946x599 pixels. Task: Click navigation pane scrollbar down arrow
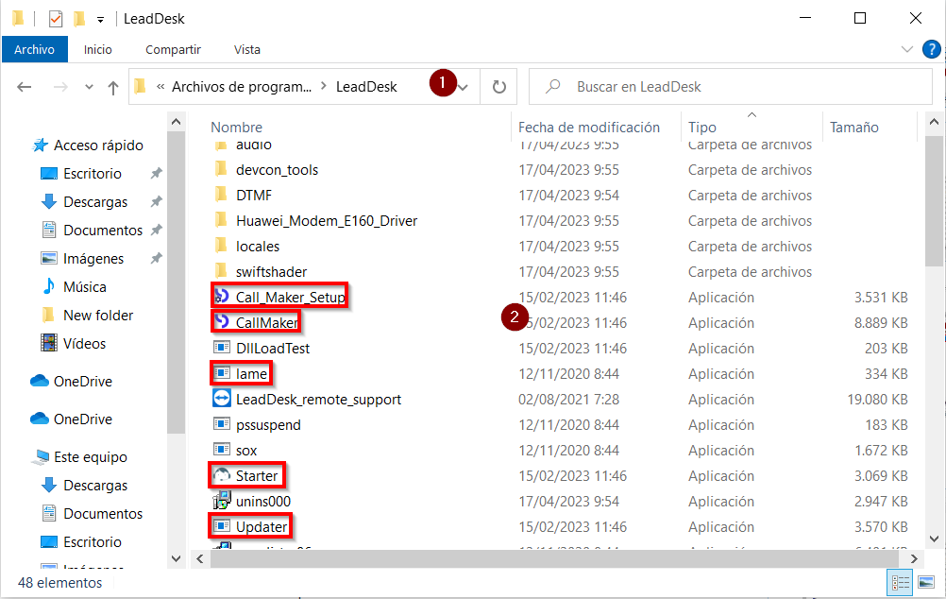[x=177, y=558]
